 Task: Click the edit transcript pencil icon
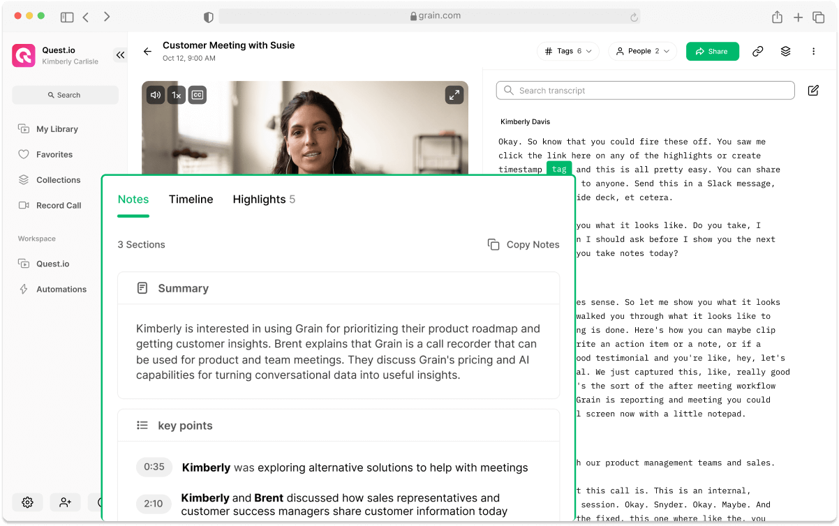tap(812, 90)
